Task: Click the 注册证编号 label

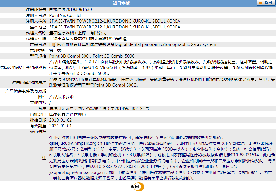Action: (36, 10)
